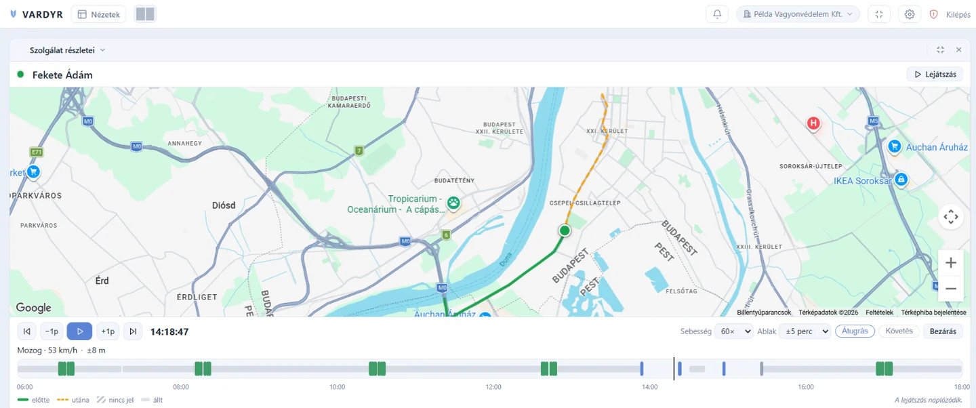Open the Feltételek map link

(879, 312)
